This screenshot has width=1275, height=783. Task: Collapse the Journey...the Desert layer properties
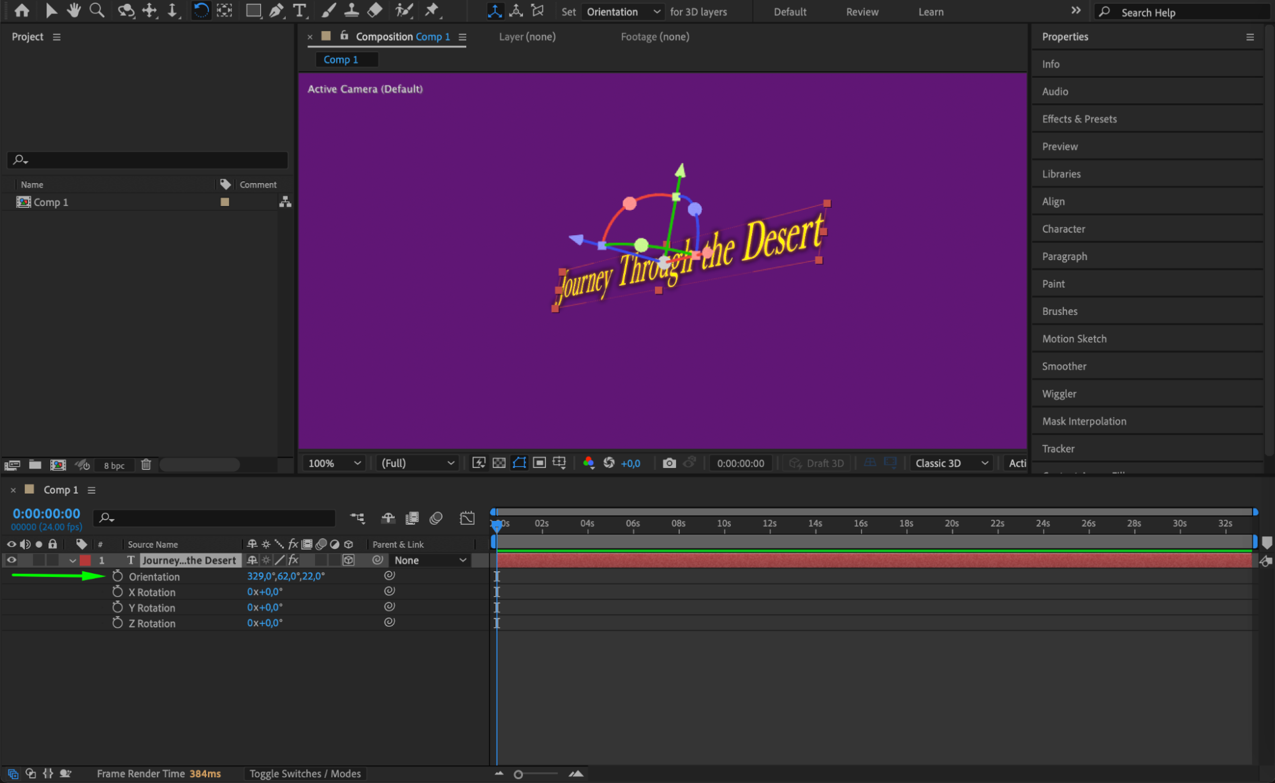tap(72, 560)
